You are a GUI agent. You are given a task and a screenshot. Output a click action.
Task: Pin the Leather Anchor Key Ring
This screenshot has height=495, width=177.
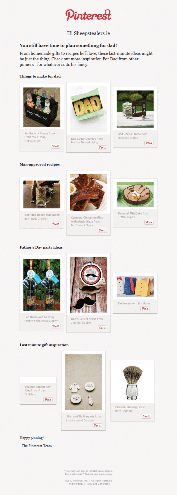(x=48, y=400)
